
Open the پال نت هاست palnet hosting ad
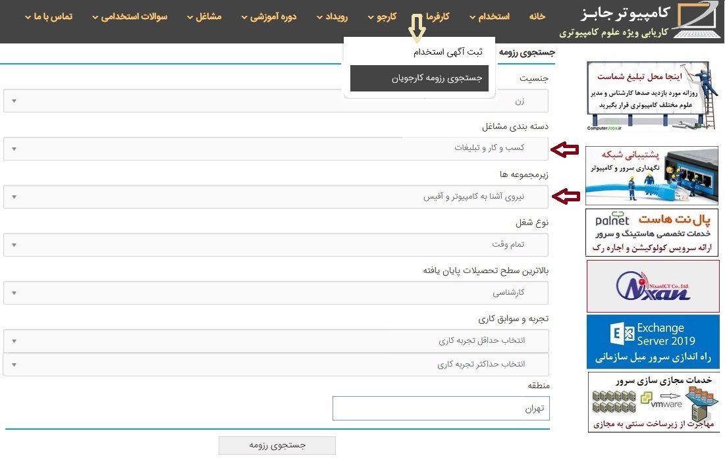click(x=652, y=232)
